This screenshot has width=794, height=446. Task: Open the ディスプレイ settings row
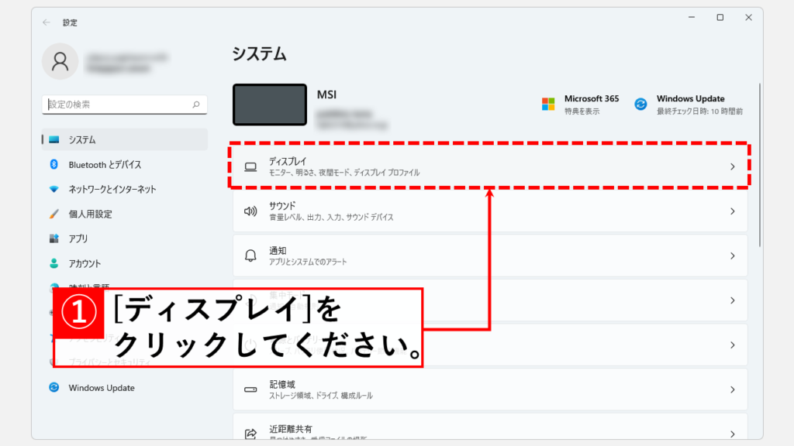click(490, 166)
